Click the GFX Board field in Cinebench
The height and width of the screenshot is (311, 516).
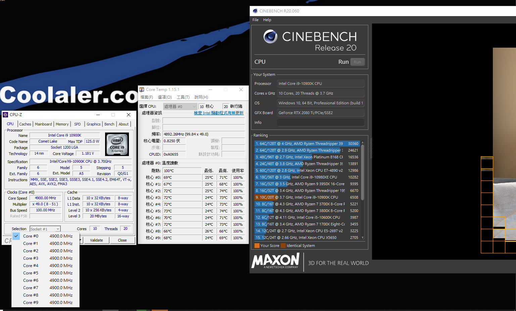(321, 113)
